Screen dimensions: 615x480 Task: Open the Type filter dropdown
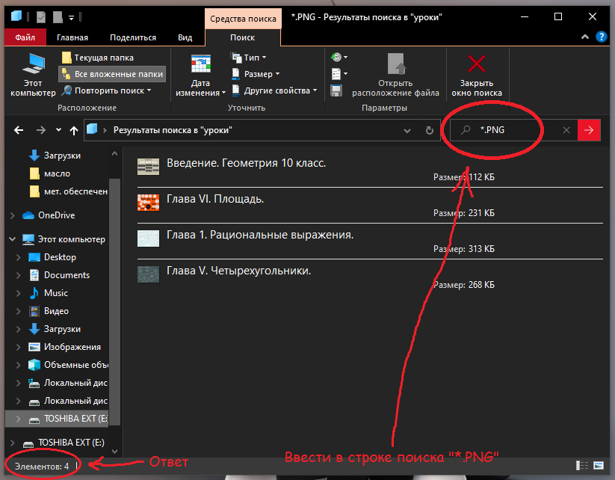249,58
